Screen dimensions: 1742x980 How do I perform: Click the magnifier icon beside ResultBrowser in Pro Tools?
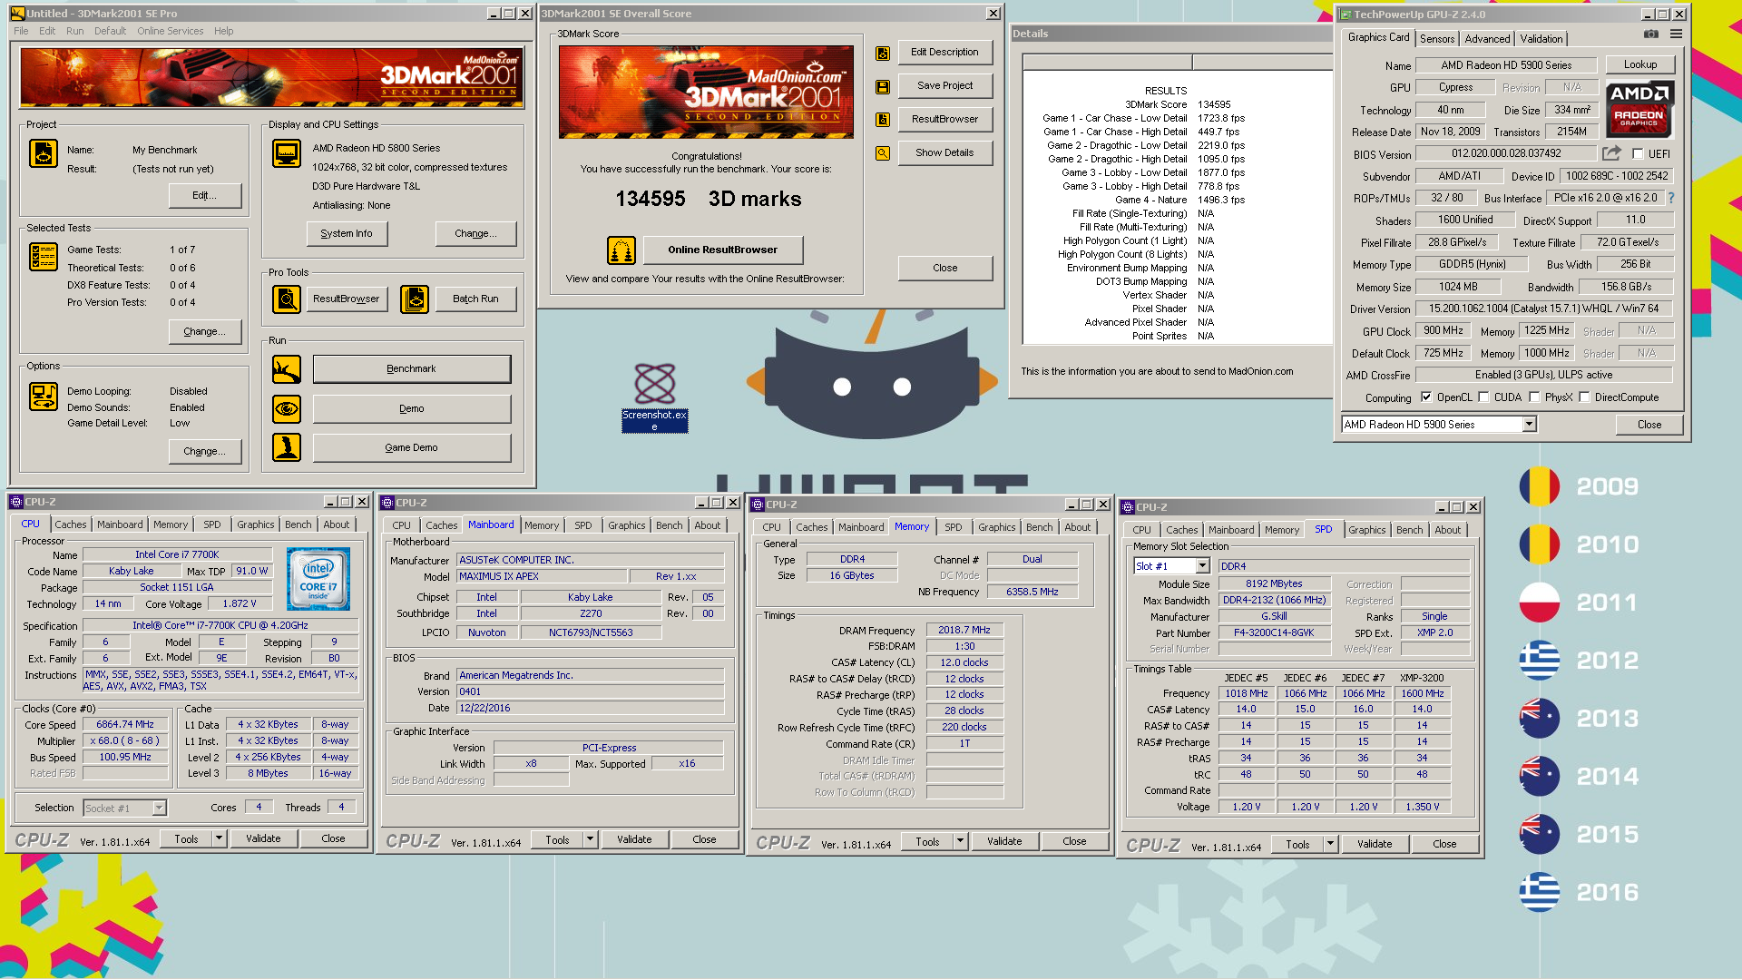click(x=287, y=299)
